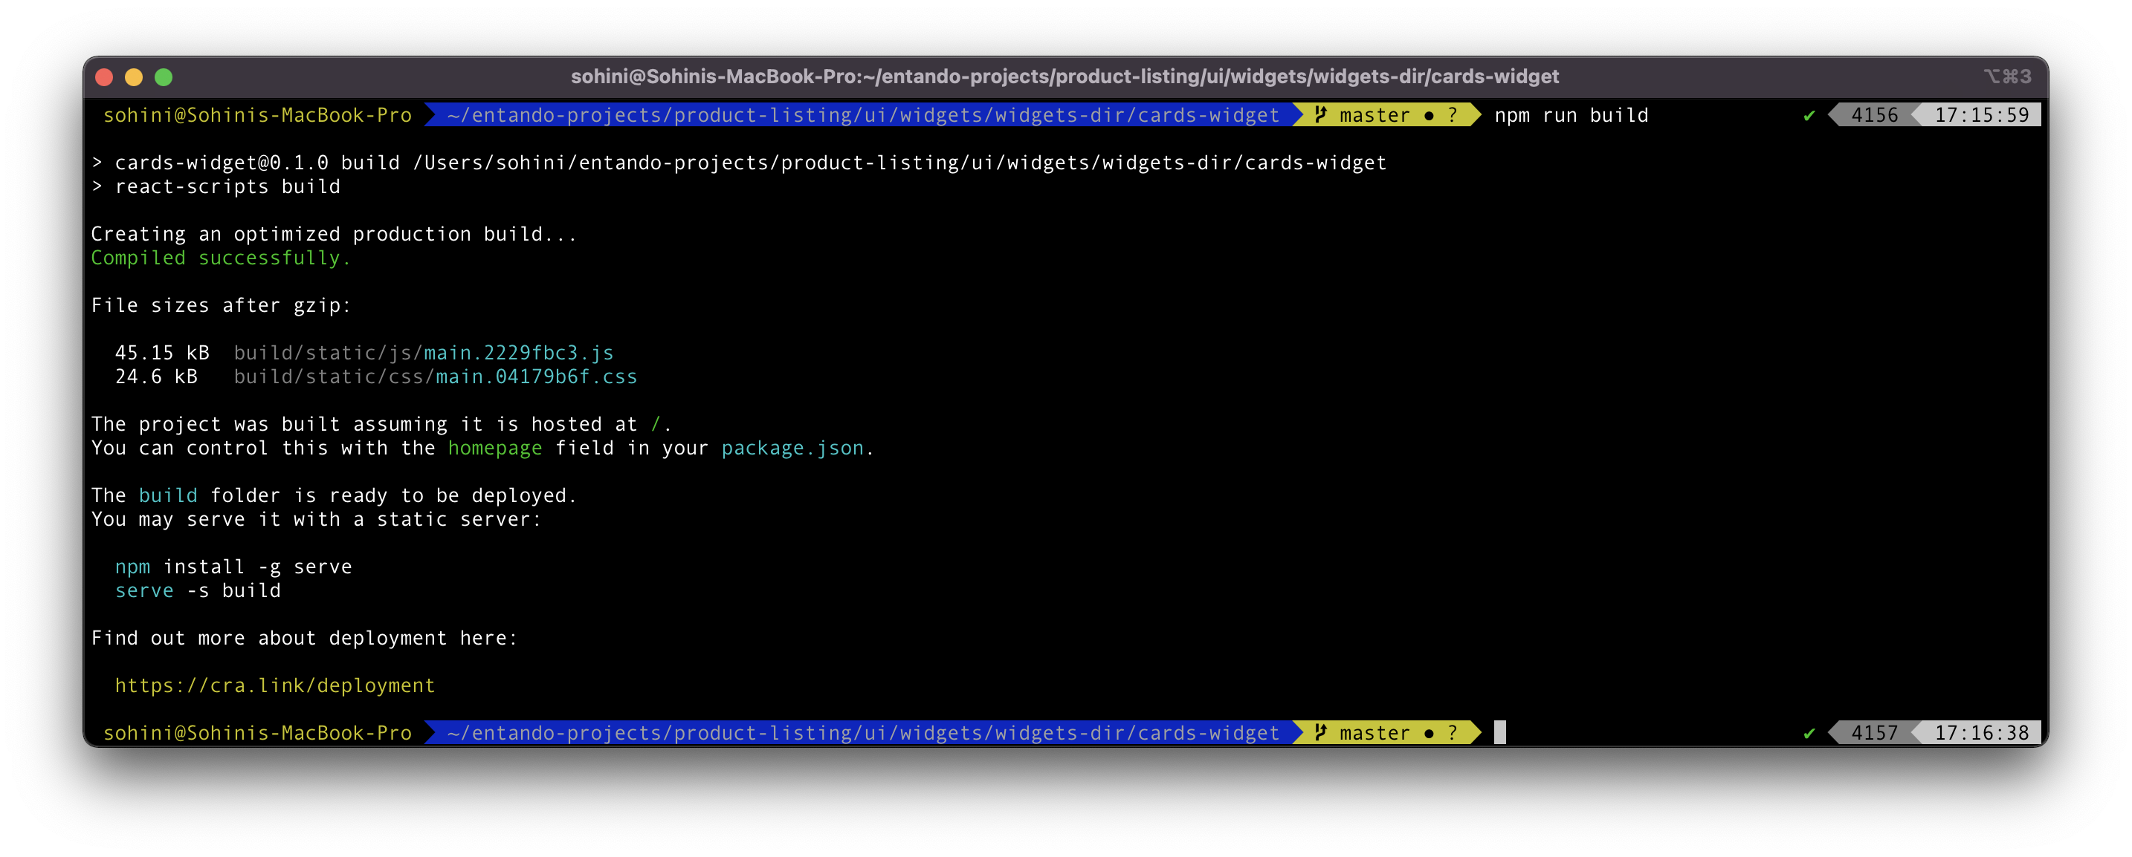The image size is (2132, 857).
Task: Click the 'serve -s build' command
Action: click(198, 591)
